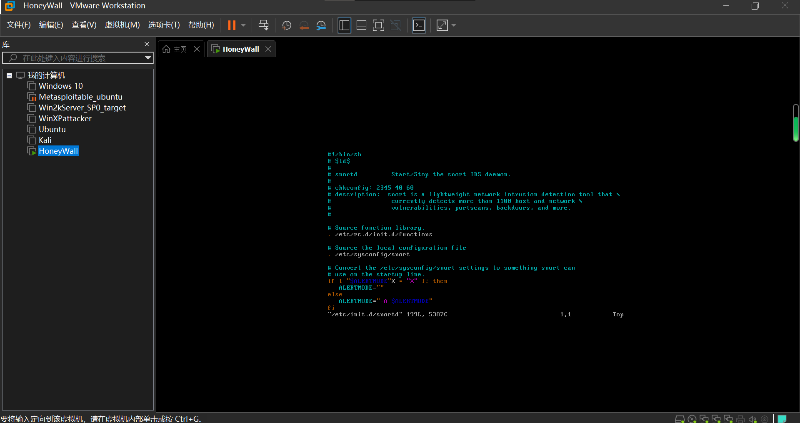
Task: Close the library panel
Action: pos(147,44)
